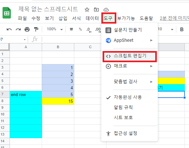Viewport: 189px width, 148px height.
Task: Apply percent format
Action: pos(80,29)
